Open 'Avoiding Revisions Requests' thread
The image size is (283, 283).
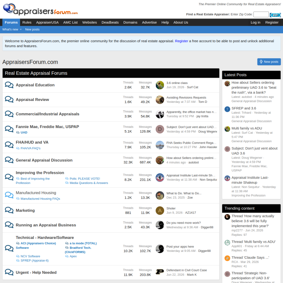point(186,97)
